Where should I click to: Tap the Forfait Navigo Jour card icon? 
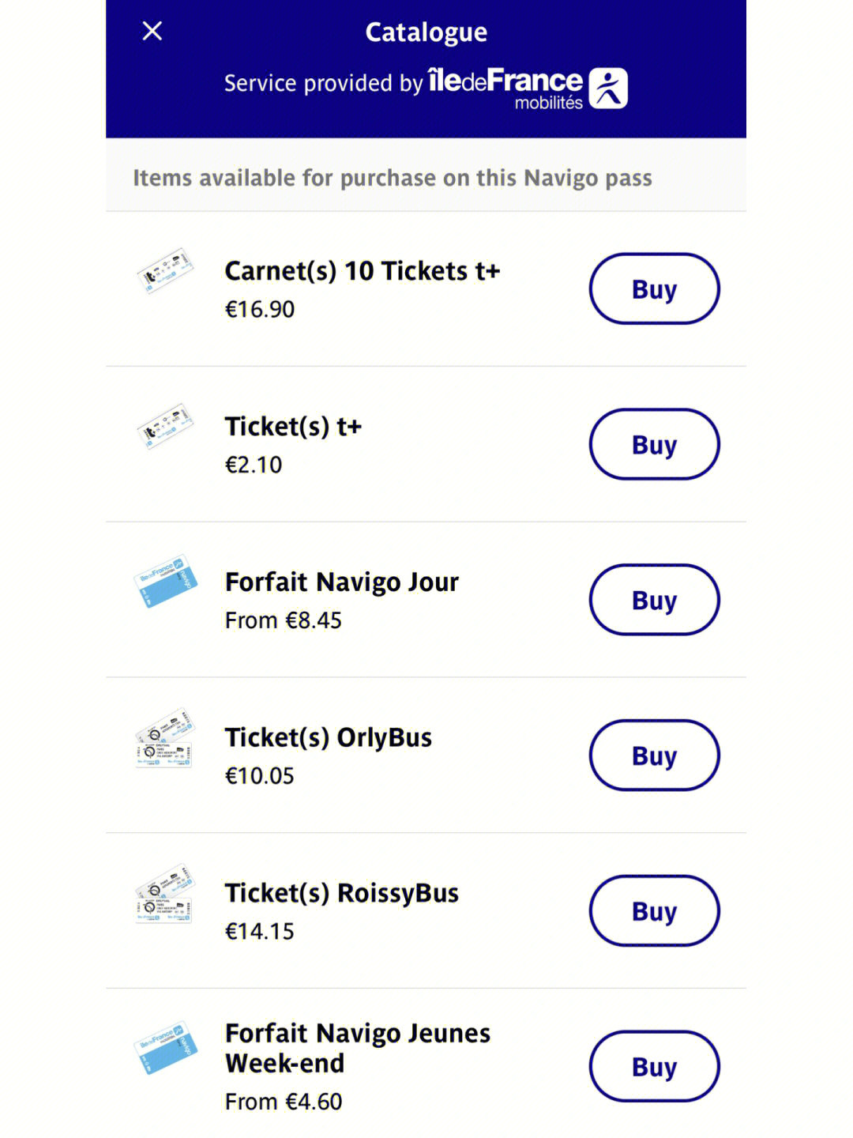coord(165,581)
